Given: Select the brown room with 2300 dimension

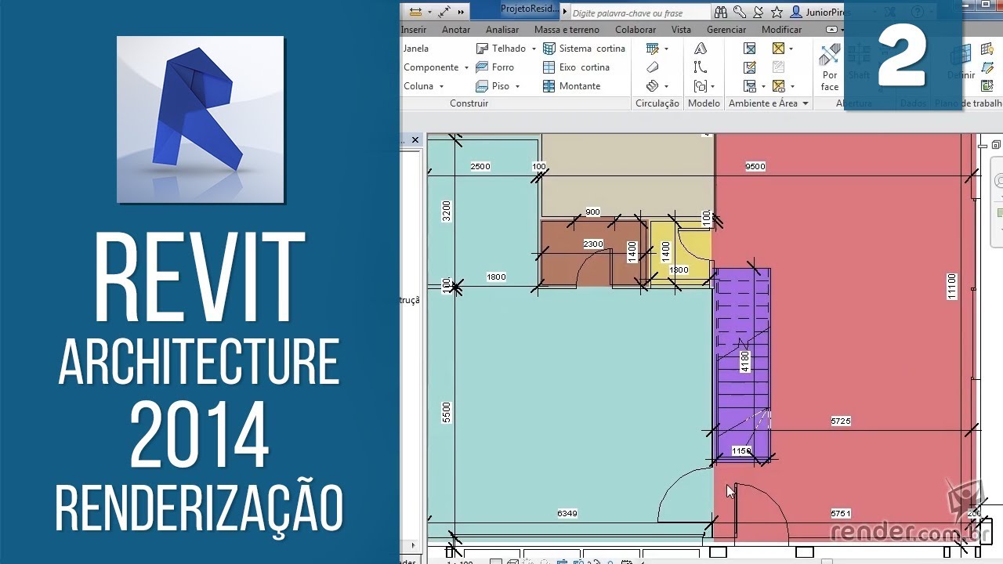Looking at the screenshot, I should (593, 255).
